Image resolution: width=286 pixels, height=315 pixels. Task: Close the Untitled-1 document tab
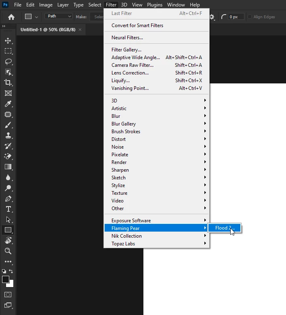(80, 30)
